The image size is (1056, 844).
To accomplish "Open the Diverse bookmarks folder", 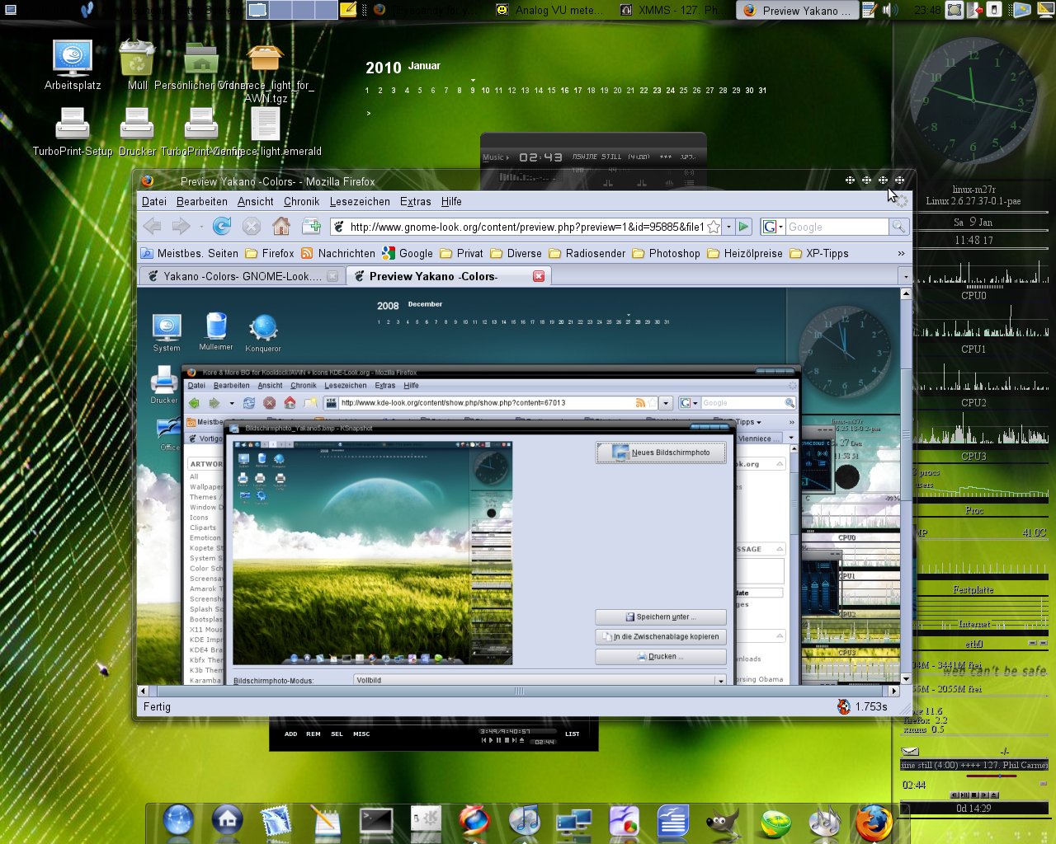I will (x=516, y=253).
